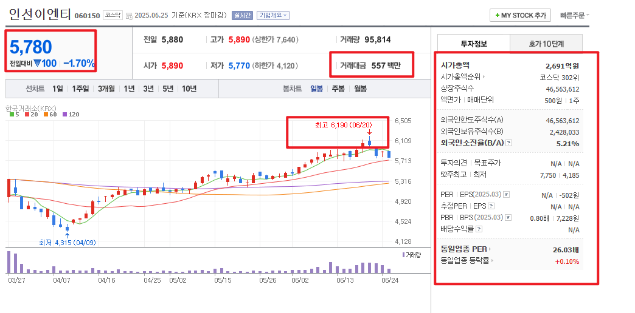Switch to the 투자정보 tab
Viewport: 635px width, 313px height.
474,43
